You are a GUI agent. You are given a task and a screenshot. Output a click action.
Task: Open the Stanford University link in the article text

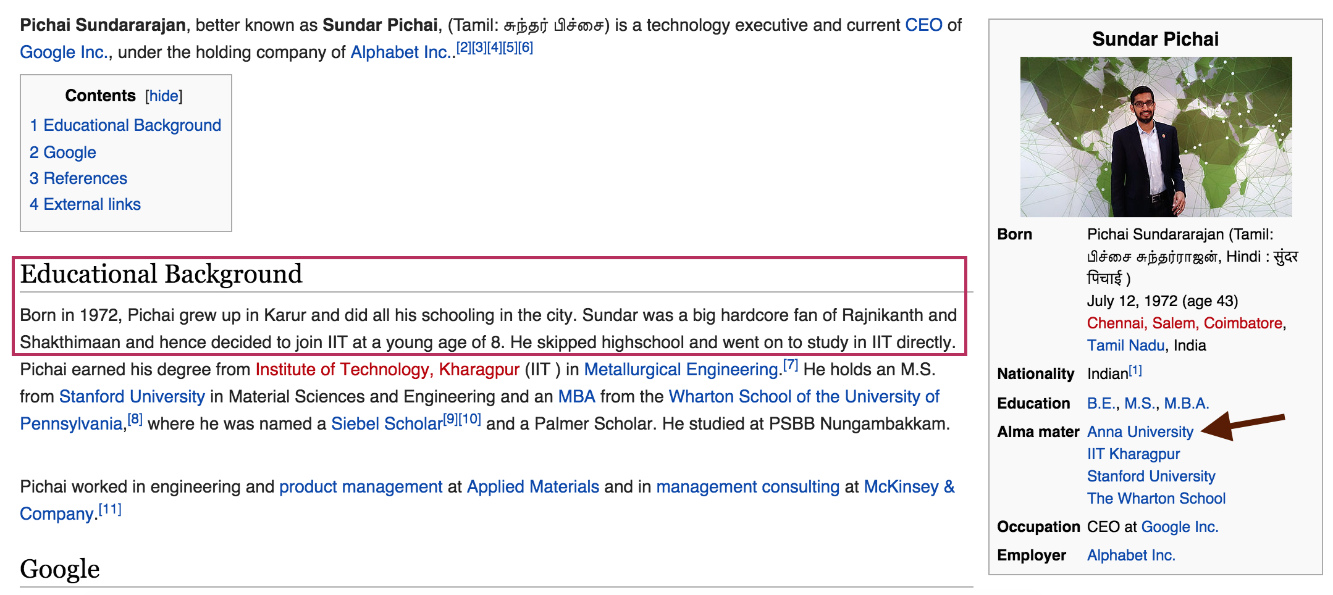pos(132,397)
